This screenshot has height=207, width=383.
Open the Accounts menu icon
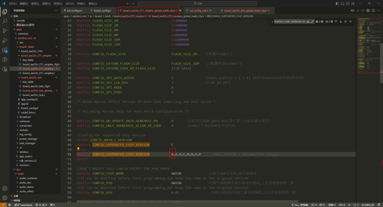click(5, 188)
